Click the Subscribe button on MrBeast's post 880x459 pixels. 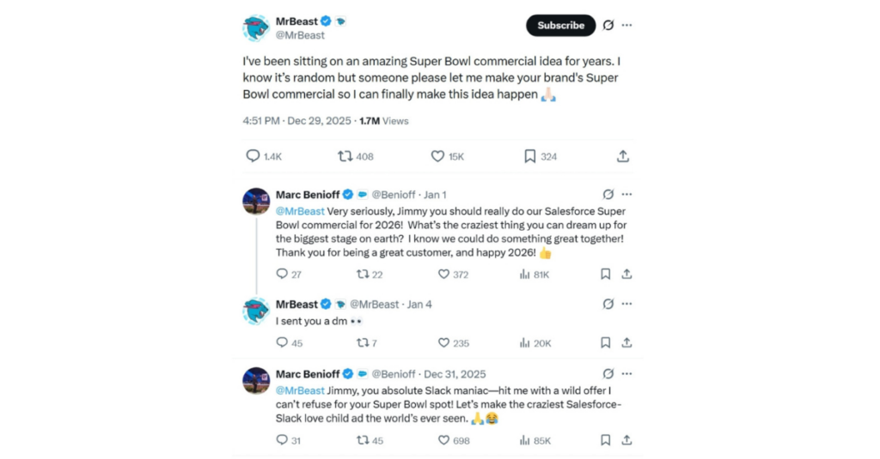click(560, 26)
